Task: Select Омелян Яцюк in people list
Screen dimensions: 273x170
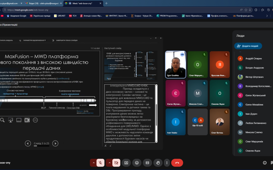Action: pos(253,151)
